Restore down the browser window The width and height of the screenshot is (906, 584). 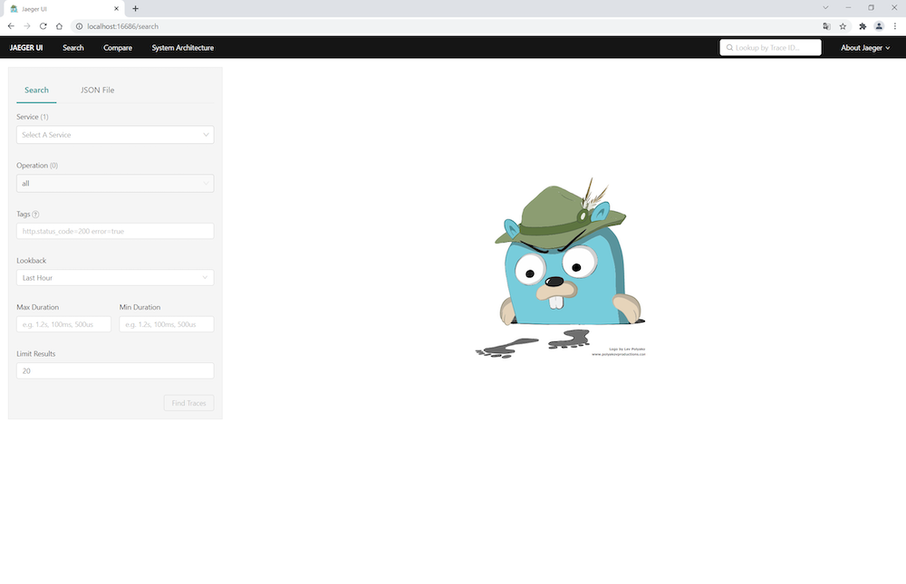(871, 7)
